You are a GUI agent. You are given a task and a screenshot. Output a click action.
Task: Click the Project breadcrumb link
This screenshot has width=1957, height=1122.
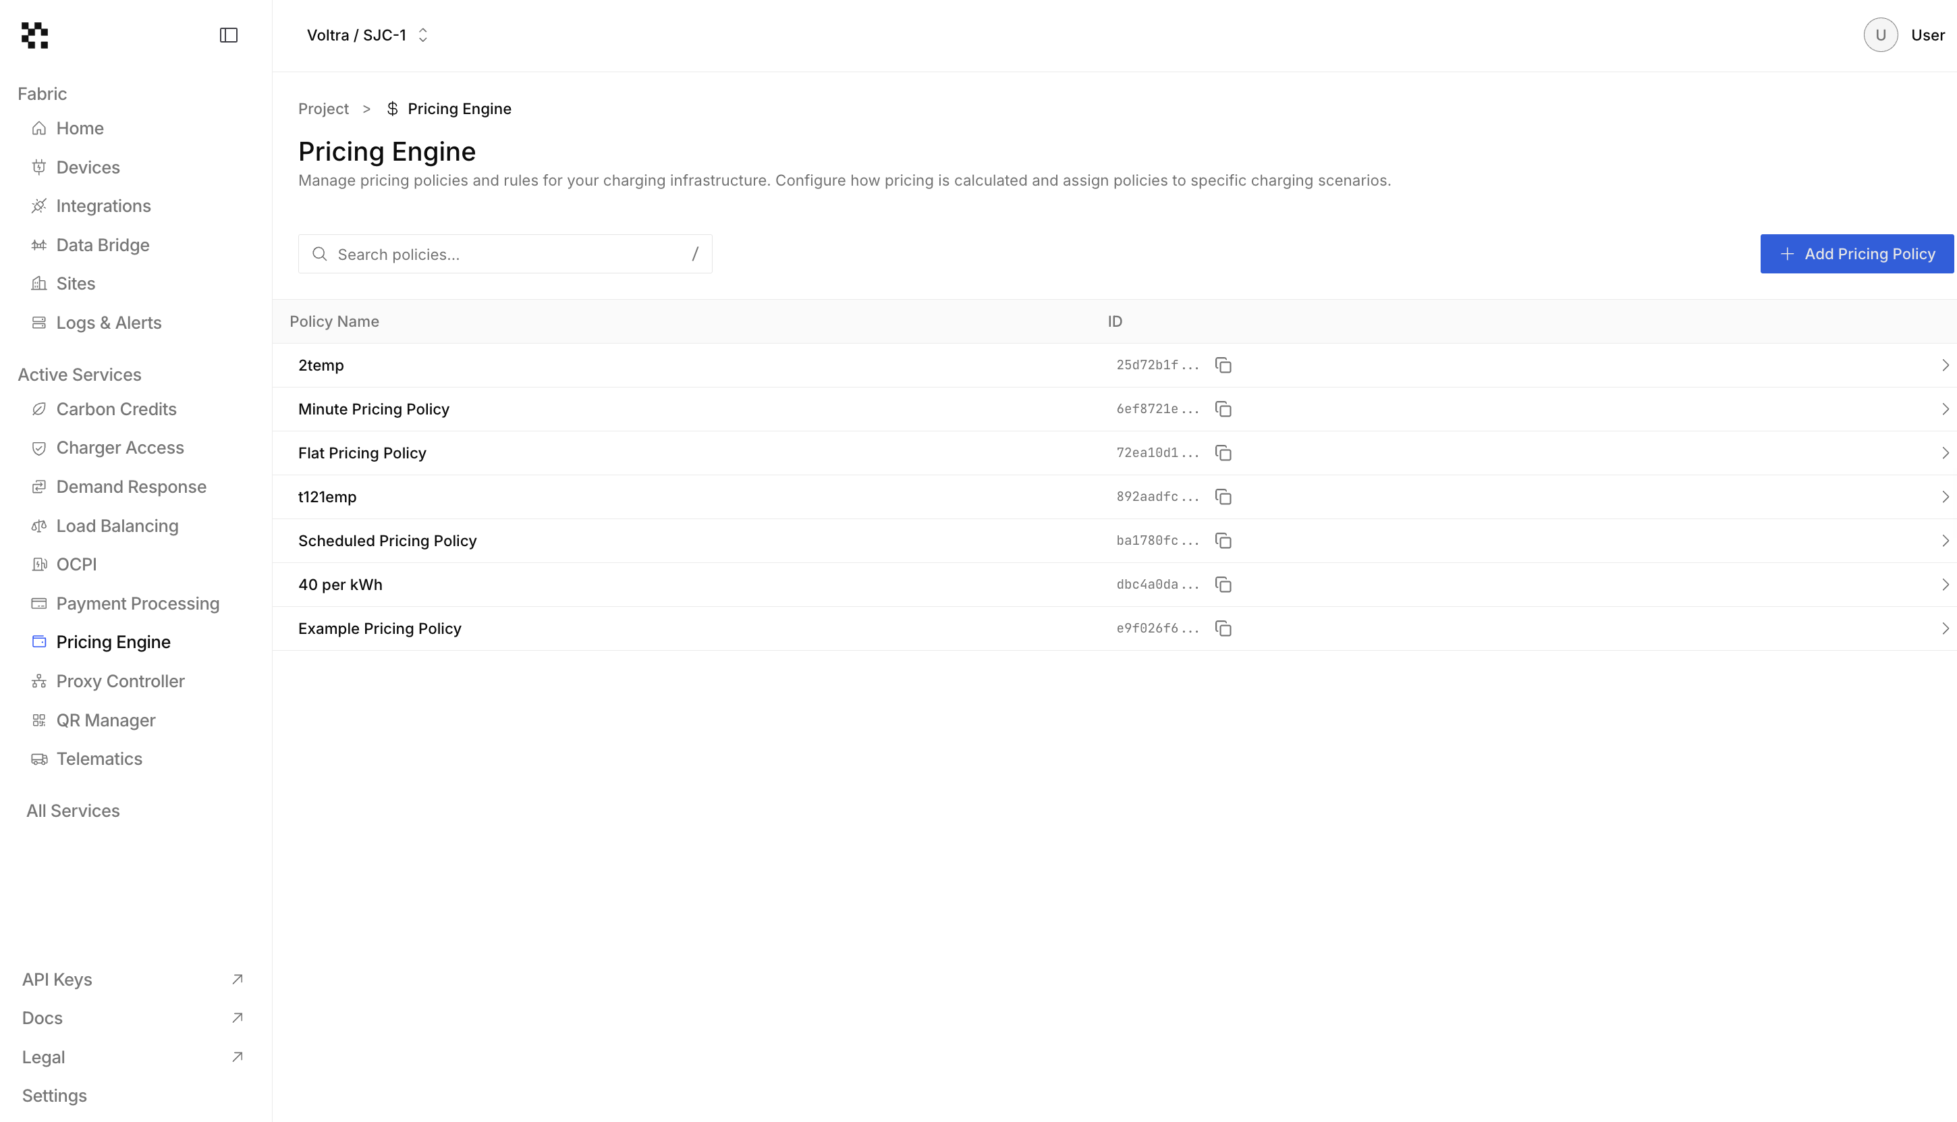pyautogui.click(x=323, y=109)
